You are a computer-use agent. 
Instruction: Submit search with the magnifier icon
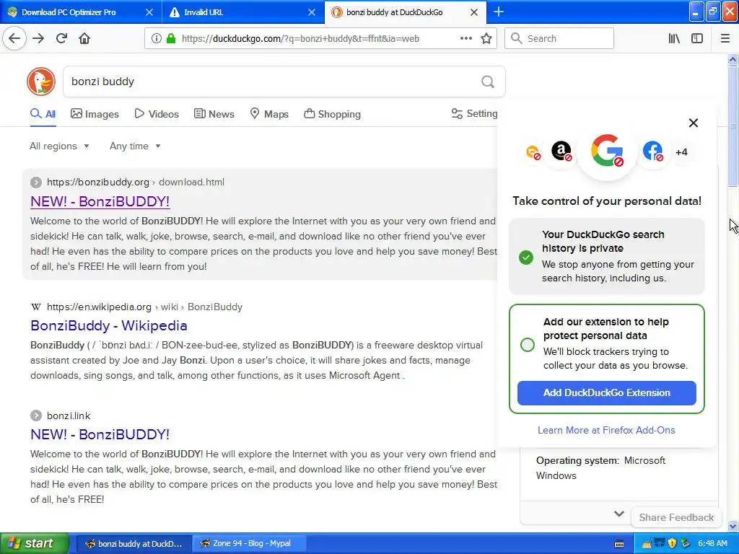(488, 82)
